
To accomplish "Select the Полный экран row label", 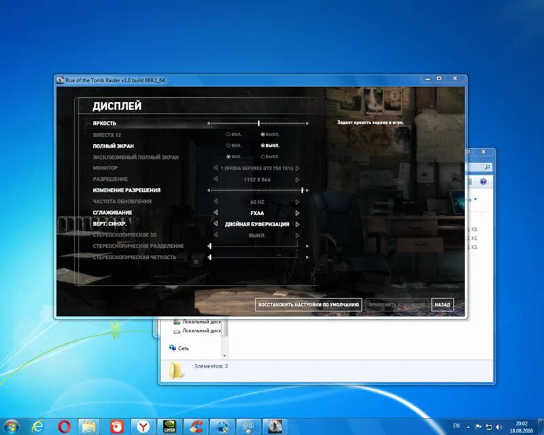I will click(x=113, y=146).
